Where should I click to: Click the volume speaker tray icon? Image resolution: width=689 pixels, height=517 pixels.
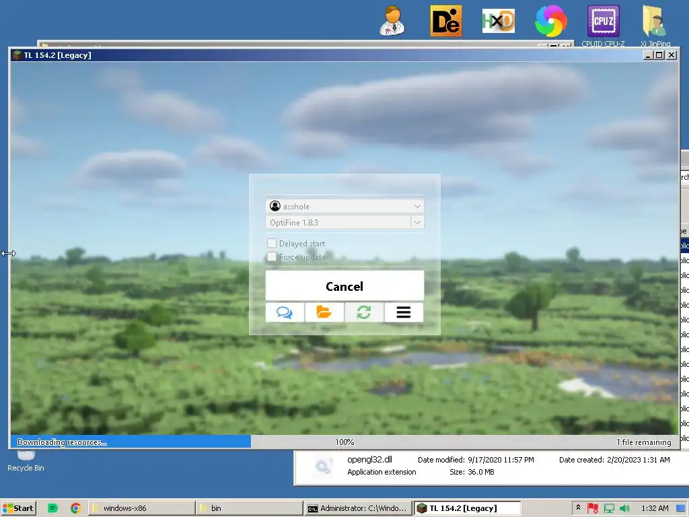pyautogui.click(x=624, y=508)
